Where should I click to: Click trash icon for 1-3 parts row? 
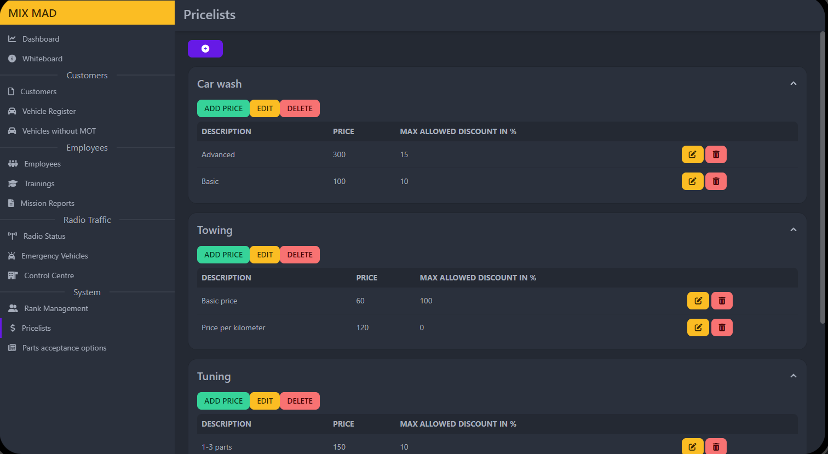tap(716, 446)
